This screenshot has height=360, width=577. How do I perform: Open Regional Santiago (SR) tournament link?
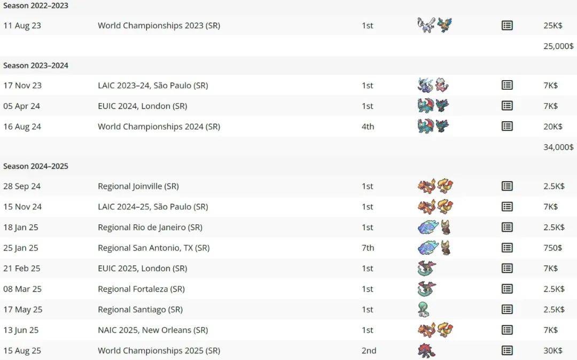point(140,310)
